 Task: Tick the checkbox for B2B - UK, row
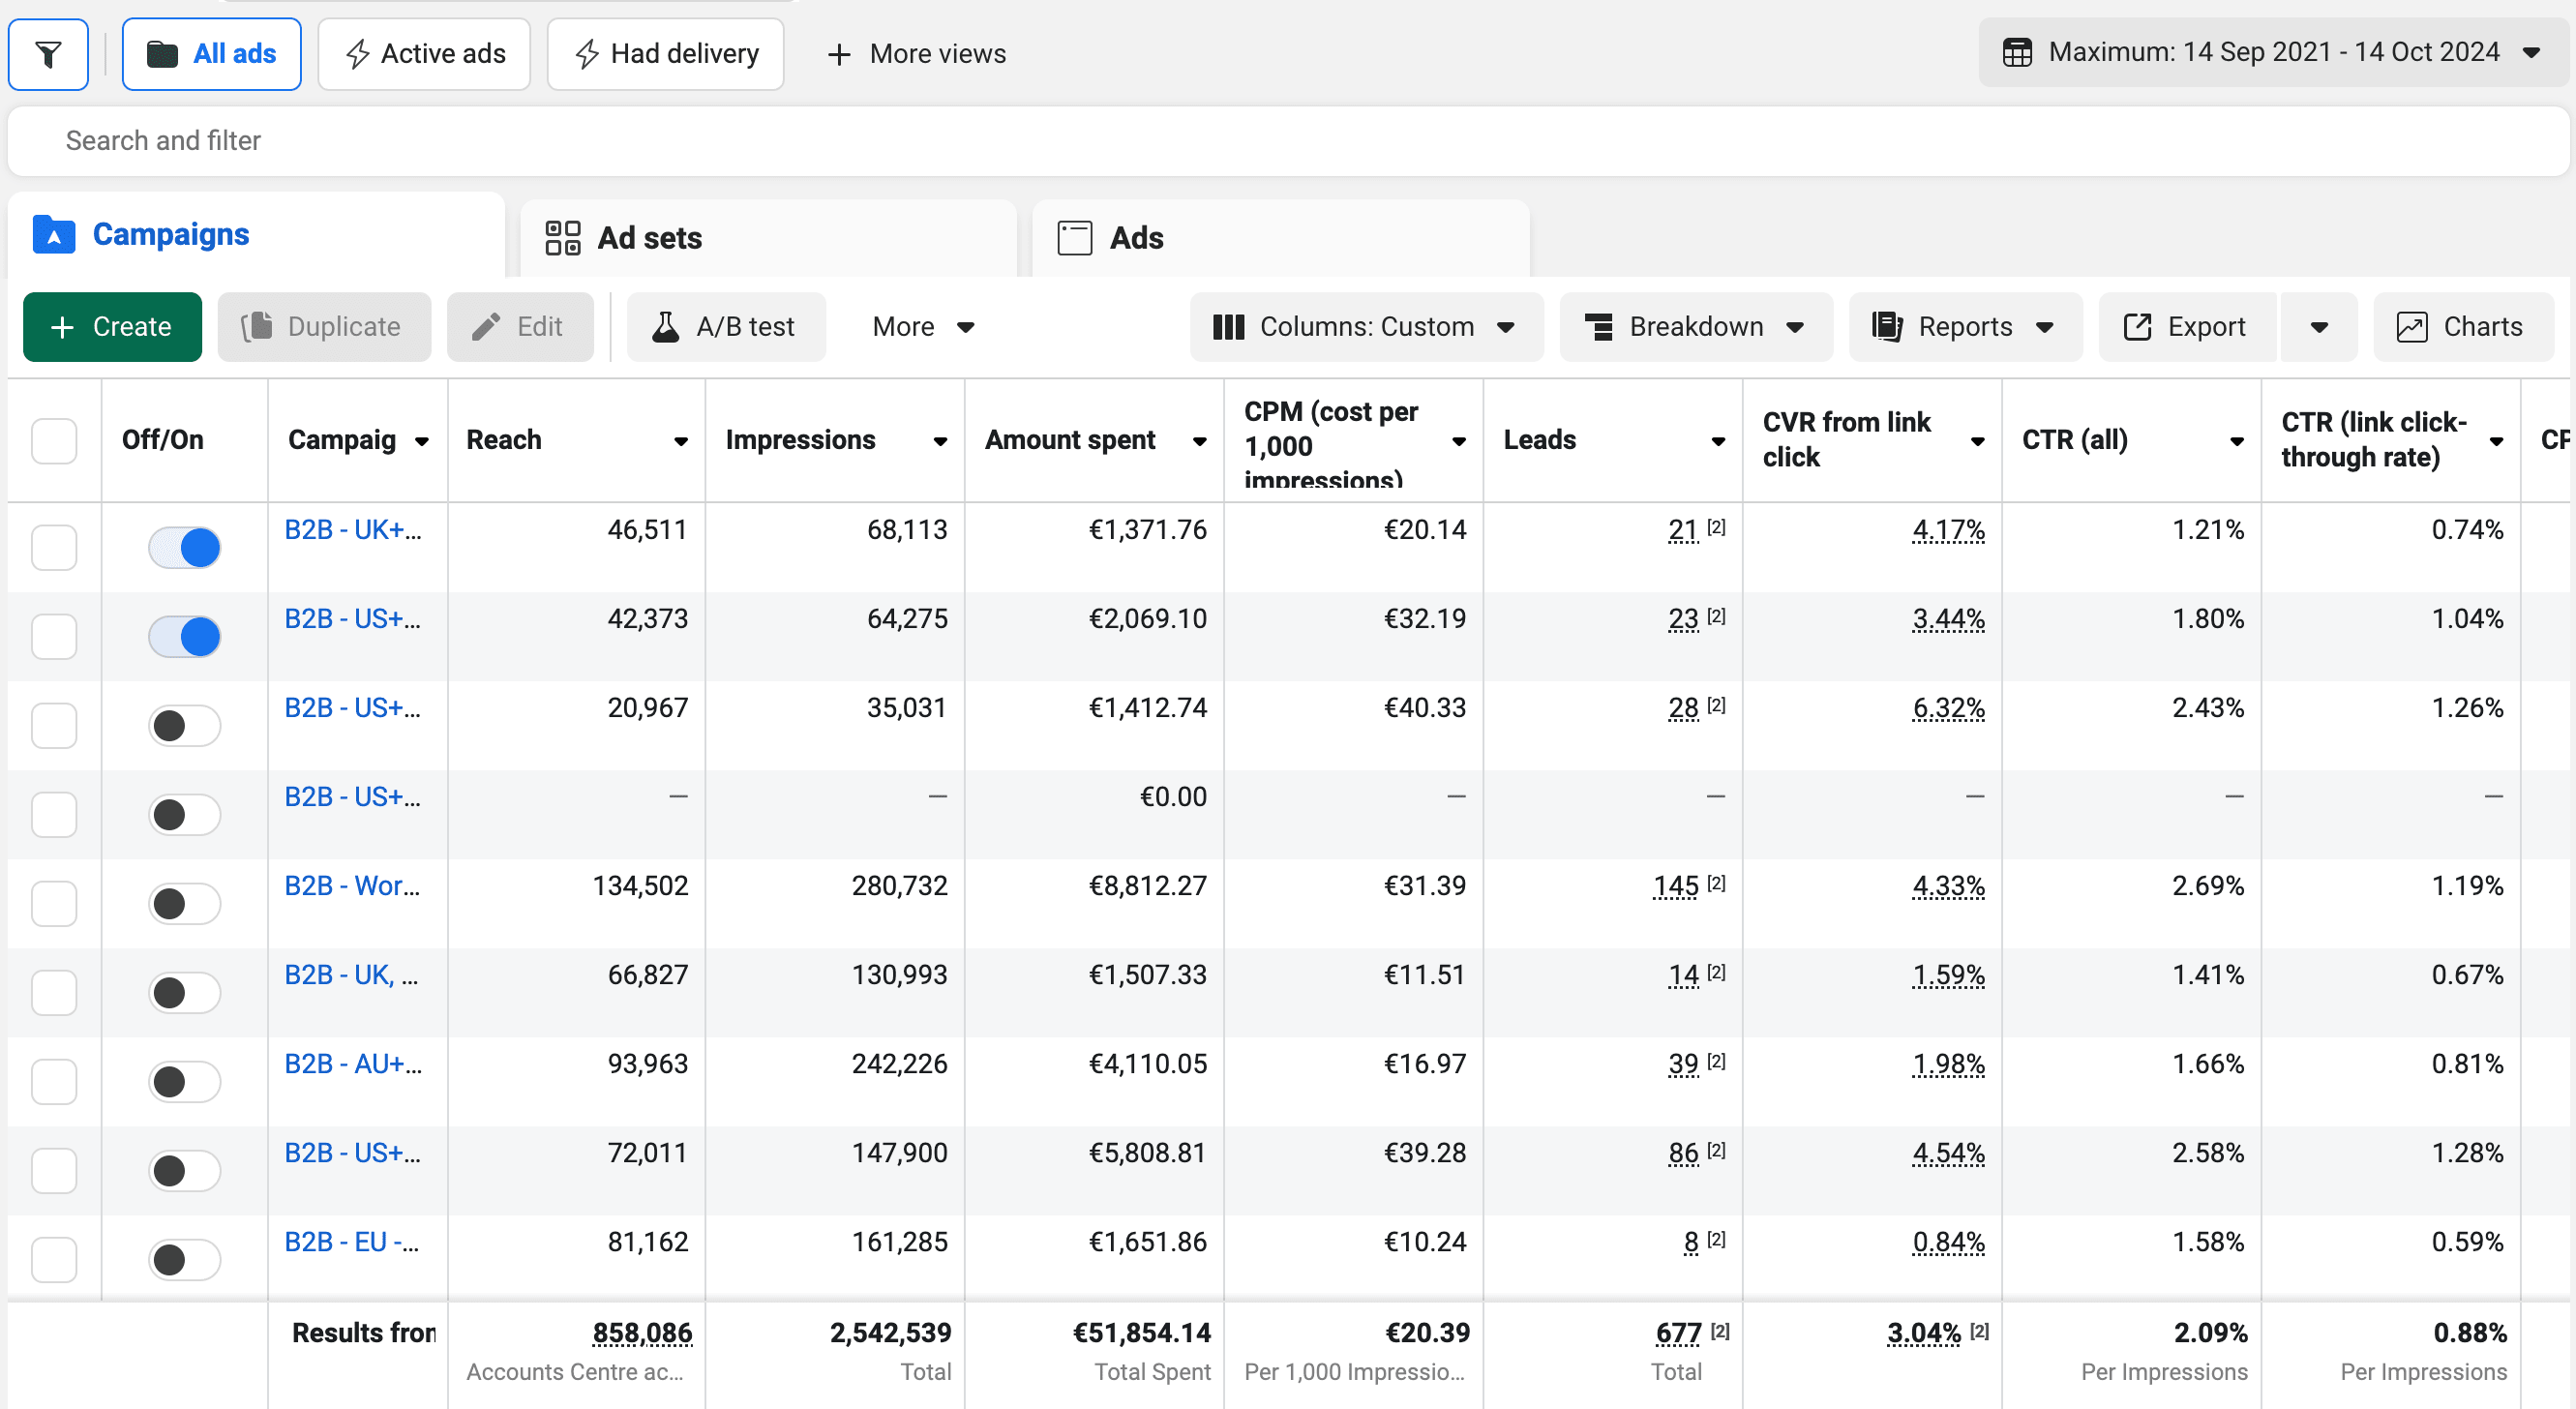click(x=54, y=992)
